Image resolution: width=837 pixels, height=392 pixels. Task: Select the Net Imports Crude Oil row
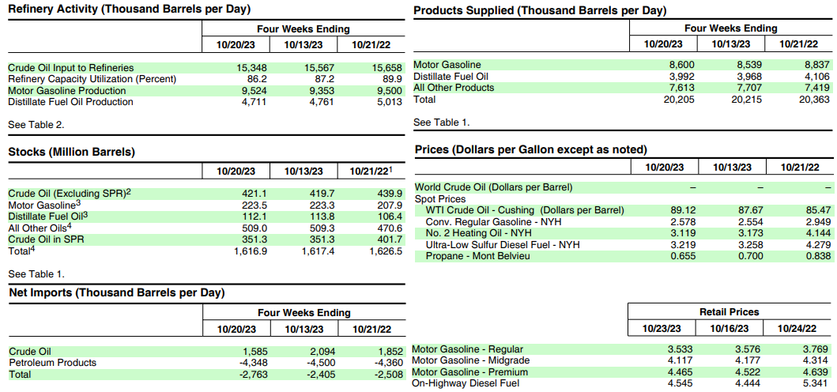tap(205, 352)
